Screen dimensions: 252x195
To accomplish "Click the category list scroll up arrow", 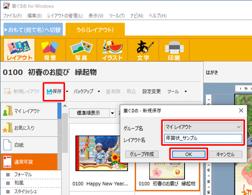I will click(65, 106).
